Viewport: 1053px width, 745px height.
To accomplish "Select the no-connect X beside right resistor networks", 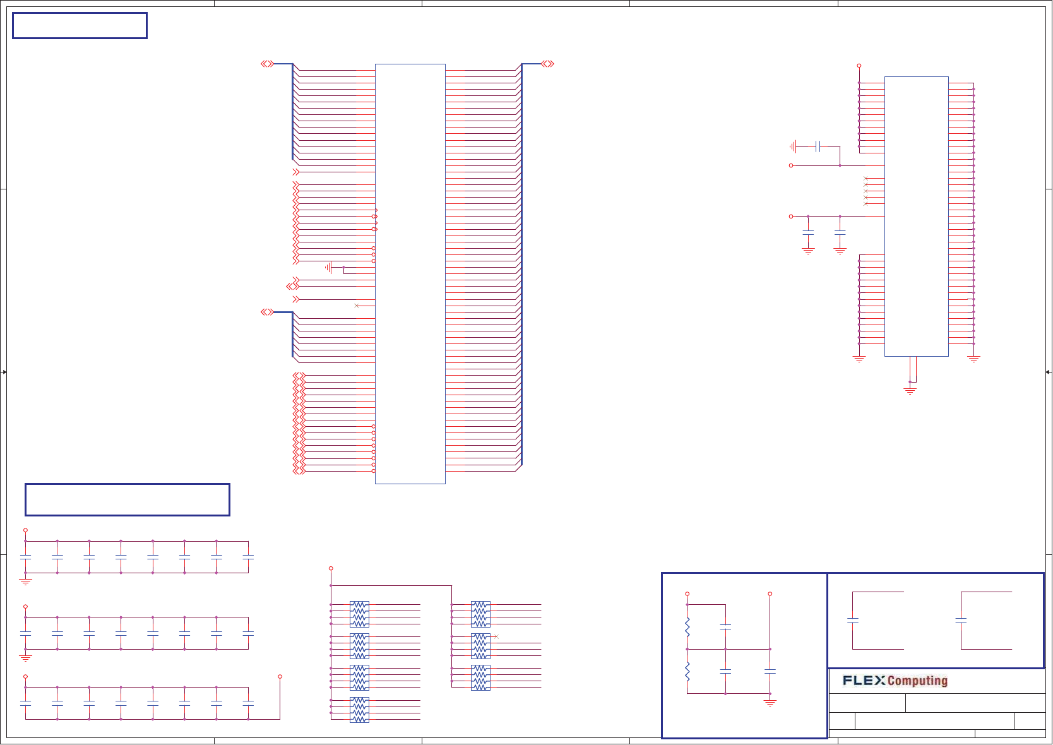I will [496, 636].
